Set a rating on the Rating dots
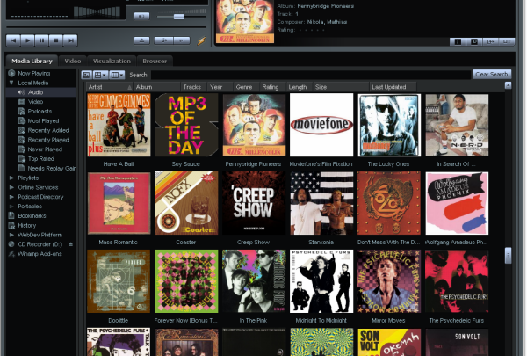527x356 pixels. point(312,30)
